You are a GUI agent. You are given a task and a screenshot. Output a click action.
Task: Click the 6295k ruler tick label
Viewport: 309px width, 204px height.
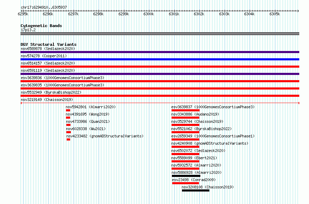tap(23, 14)
